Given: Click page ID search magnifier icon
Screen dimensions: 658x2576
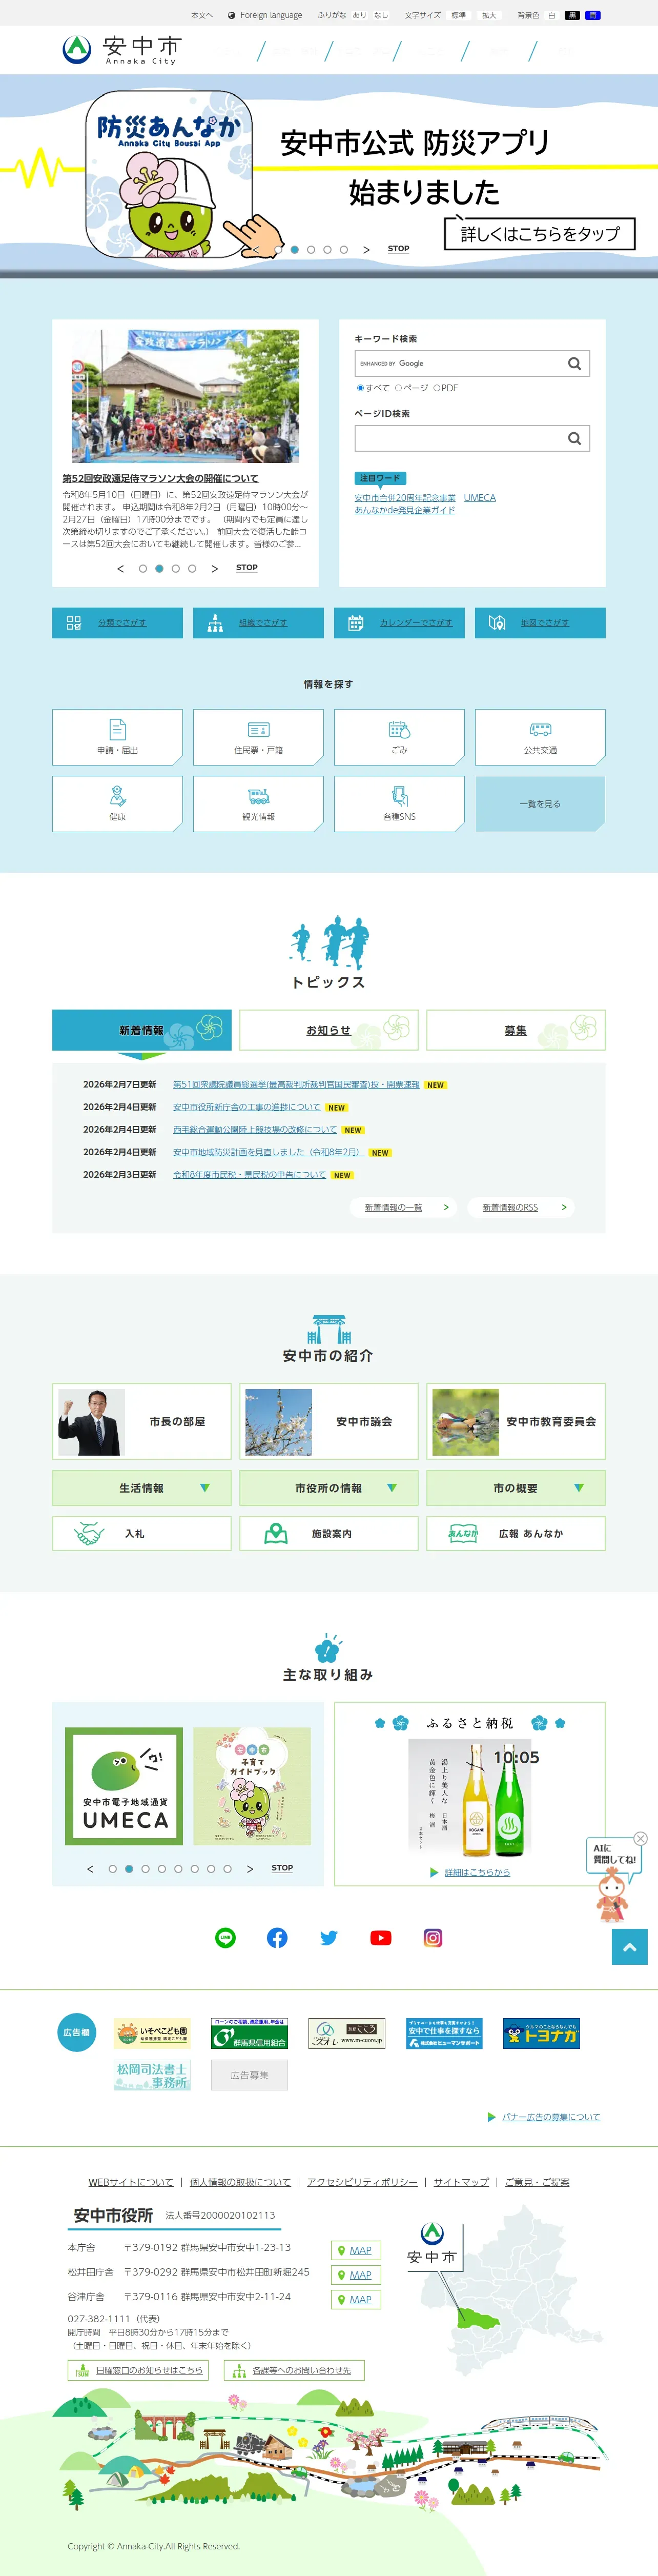Looking at the screenshot, I should [x=574, y=438].
